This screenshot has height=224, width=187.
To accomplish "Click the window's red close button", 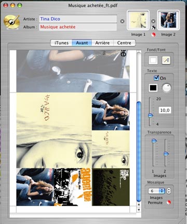I will pyautogui.click(x=6, y=5).
